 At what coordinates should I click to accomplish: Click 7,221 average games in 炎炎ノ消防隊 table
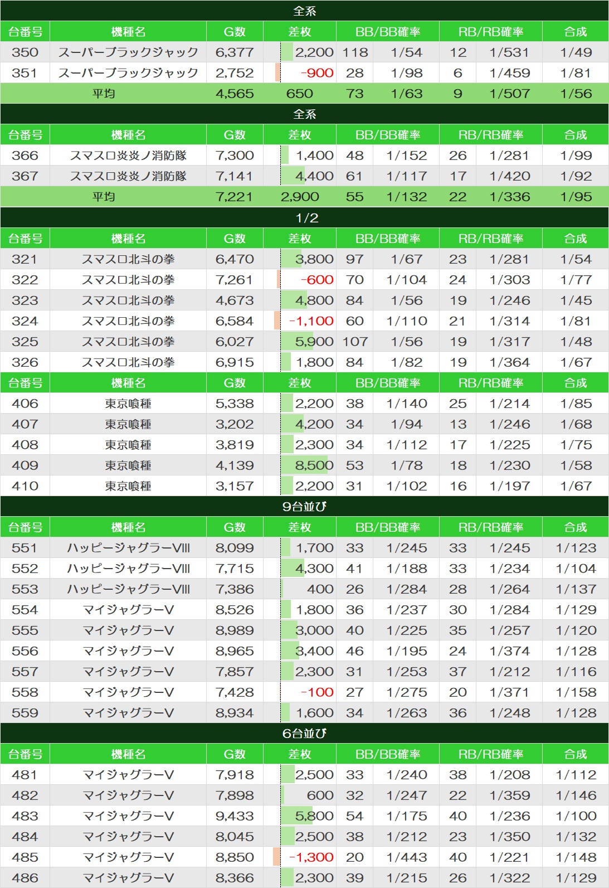(235, 197)
